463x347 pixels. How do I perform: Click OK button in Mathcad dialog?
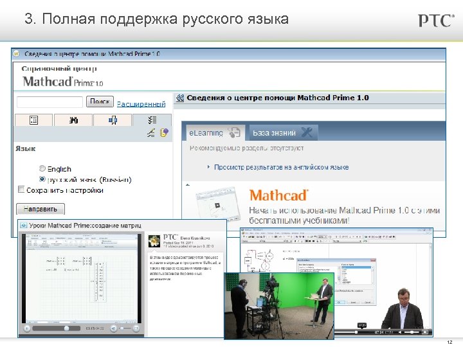340,303
